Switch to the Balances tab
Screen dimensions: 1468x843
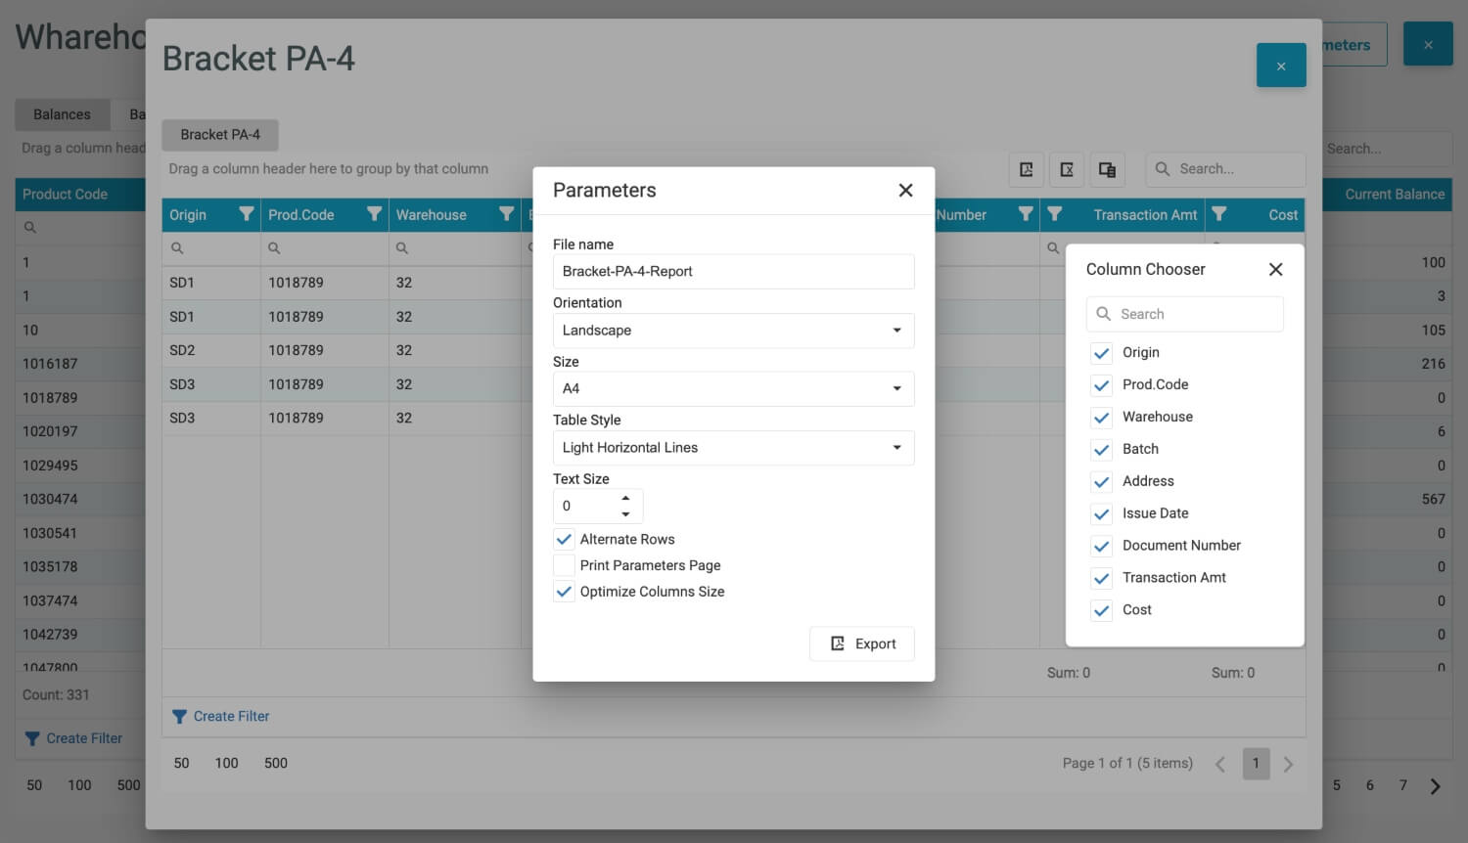point(62,114)
